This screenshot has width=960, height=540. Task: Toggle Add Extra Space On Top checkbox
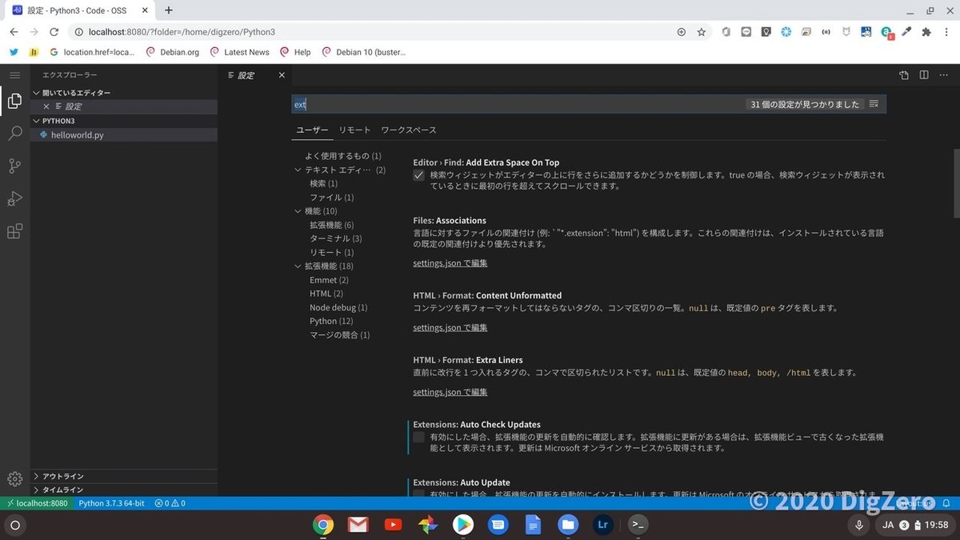coord(418,175)
